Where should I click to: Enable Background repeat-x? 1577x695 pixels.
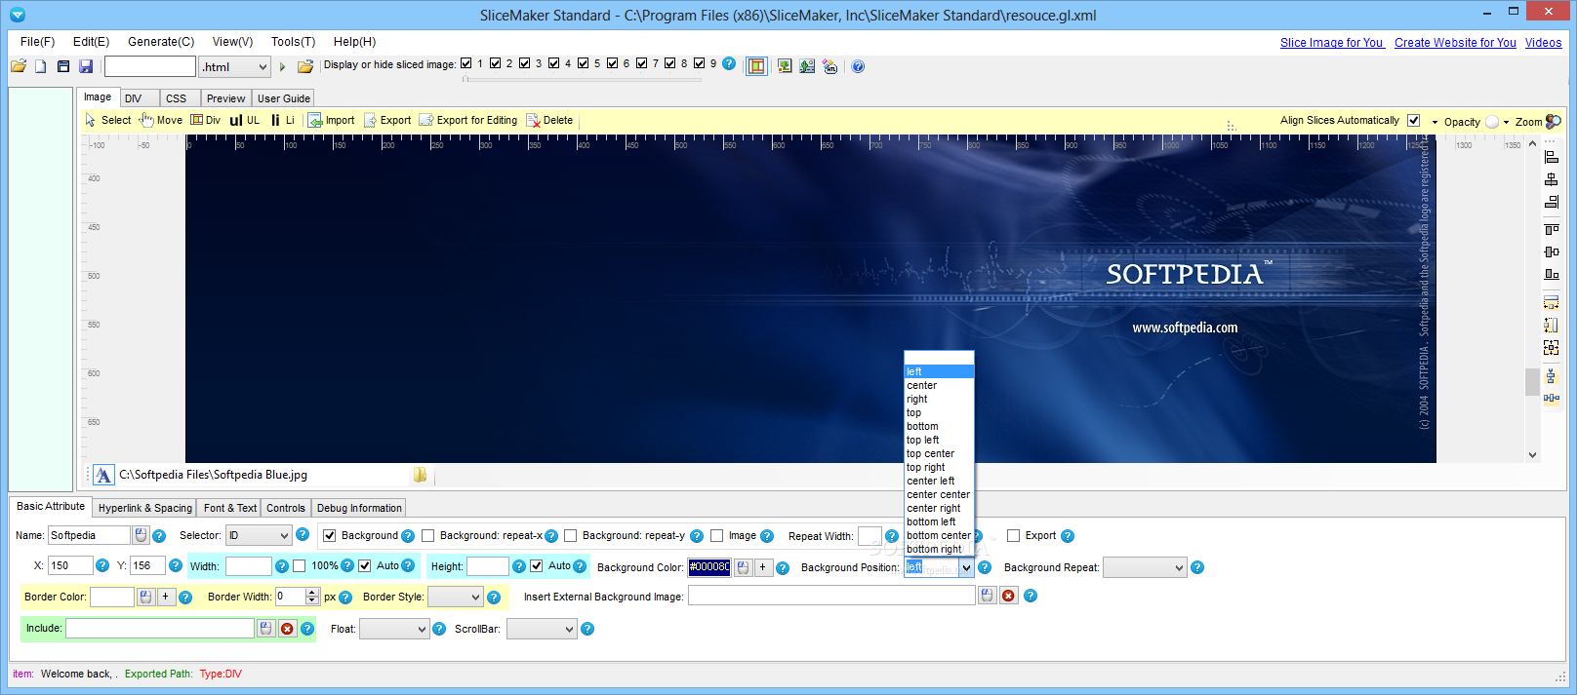pyautogui.click(x=427, y=535)
